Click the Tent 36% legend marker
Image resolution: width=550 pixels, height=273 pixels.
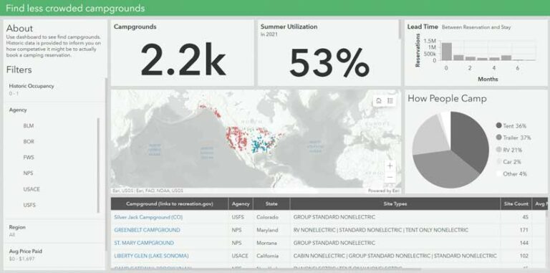click(x=498, y=125)
